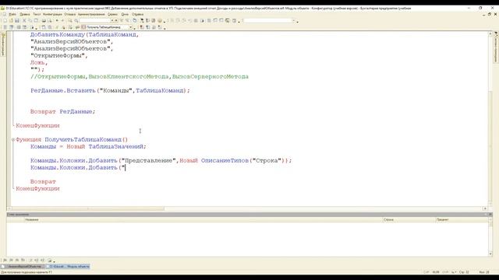Switch to Модуль объекта window tab
The height and width of the screenshot is (280, 499).
(68, 266)
